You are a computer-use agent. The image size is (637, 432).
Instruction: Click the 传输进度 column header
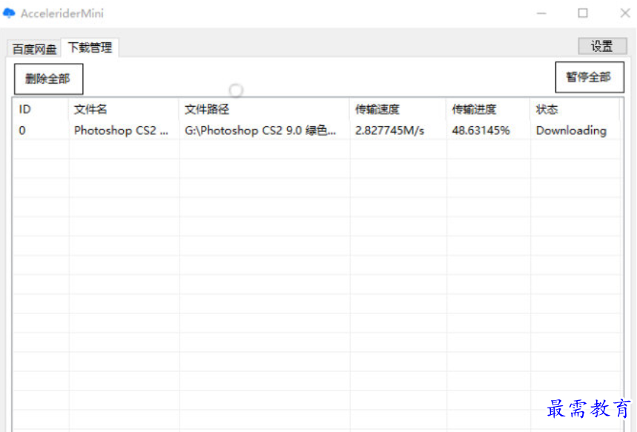[x=488, y=109]
